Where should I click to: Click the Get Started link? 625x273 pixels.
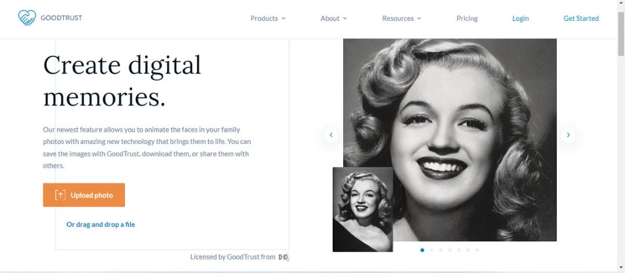(581, 18)
